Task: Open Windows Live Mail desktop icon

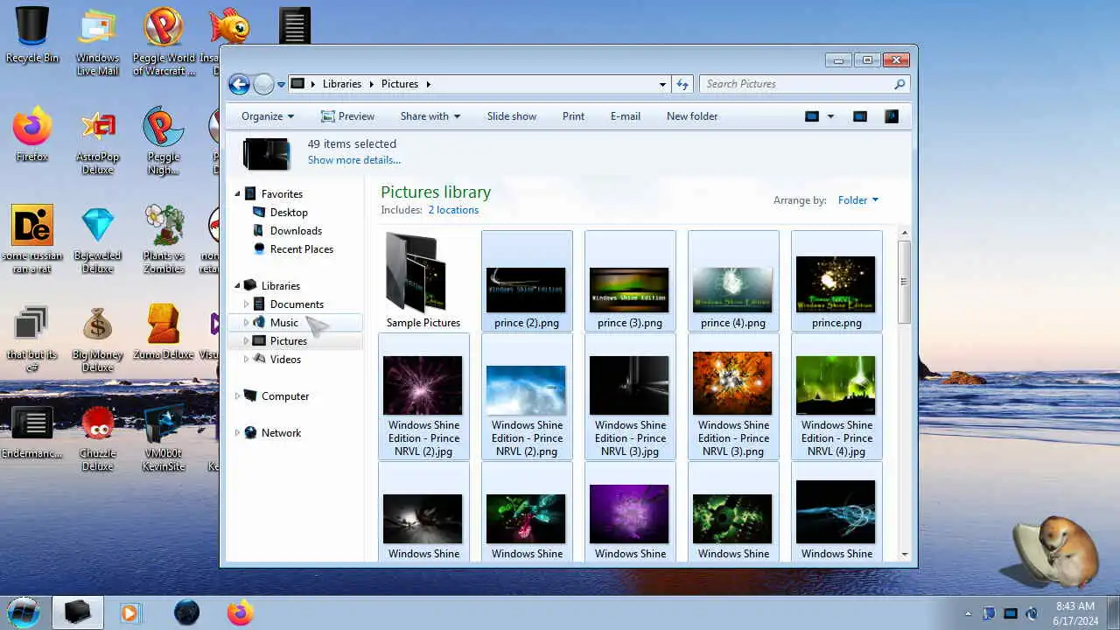Action: (x=97, y=41)
